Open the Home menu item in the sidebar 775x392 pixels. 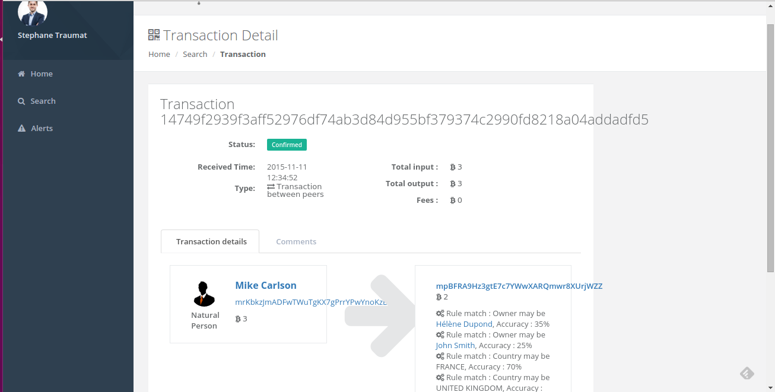click(x=68, y=74)
